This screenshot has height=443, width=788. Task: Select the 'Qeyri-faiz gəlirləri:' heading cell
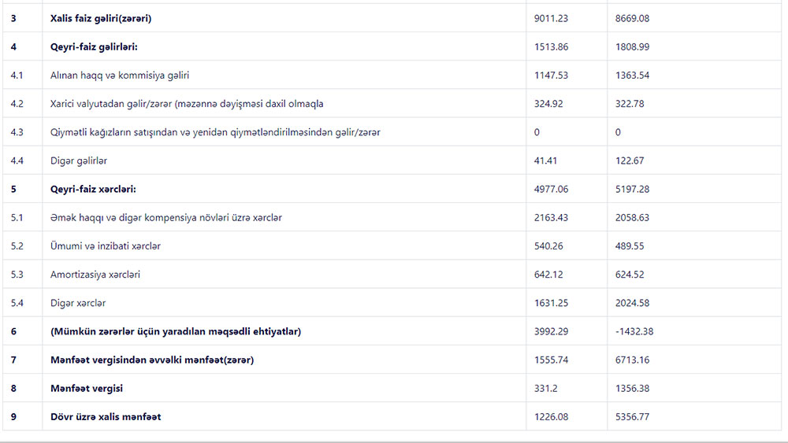point(94,47)
